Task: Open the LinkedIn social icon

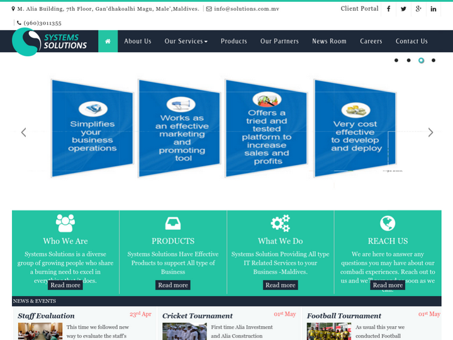Action: coord(433,9)
